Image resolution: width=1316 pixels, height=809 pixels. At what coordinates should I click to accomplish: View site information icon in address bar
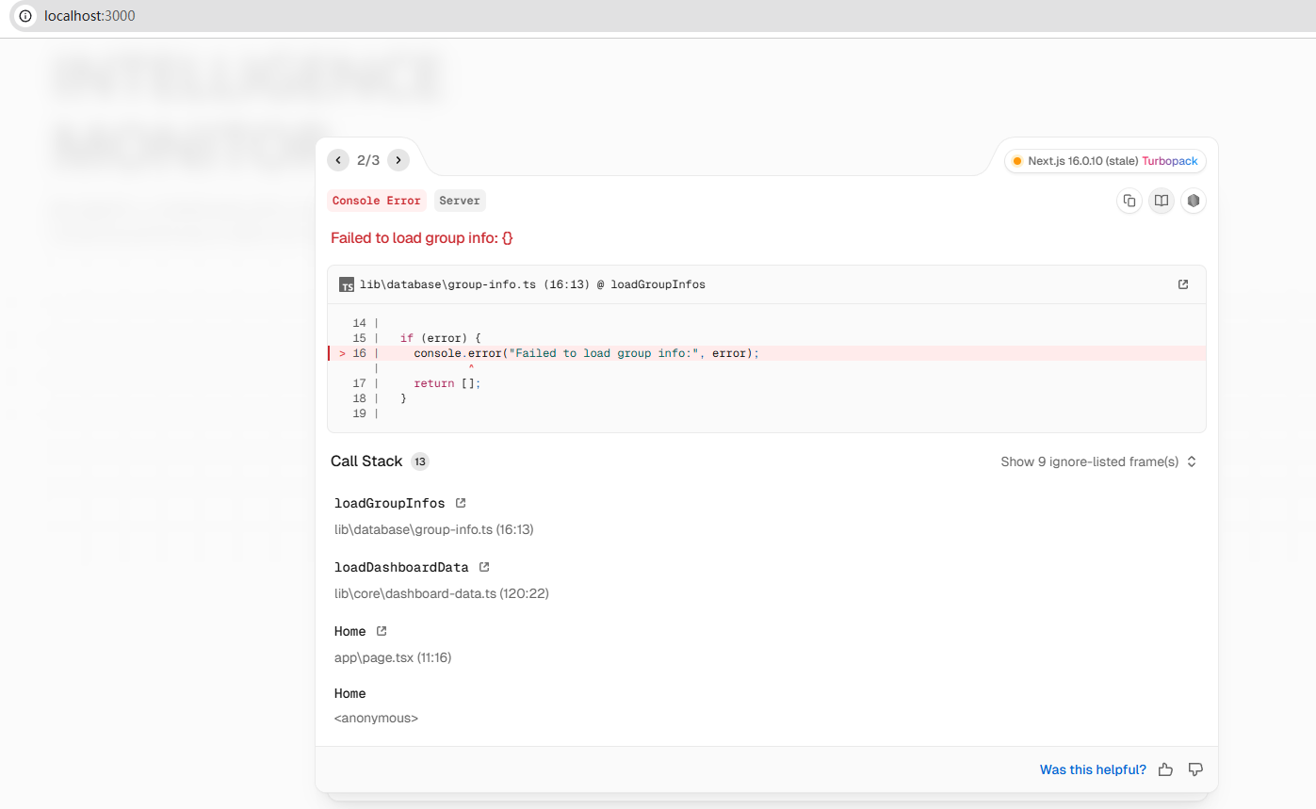[25, 16]
